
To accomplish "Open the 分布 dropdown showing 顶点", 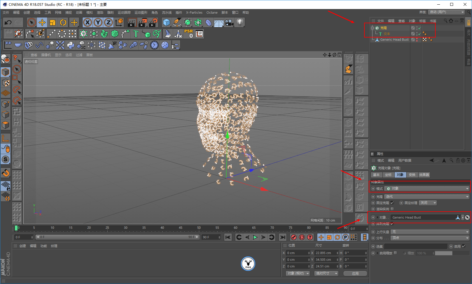I will tap(430, 238).
